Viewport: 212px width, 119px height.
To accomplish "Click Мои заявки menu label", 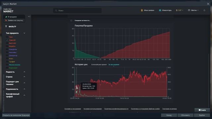I will (x=149, y=10).
